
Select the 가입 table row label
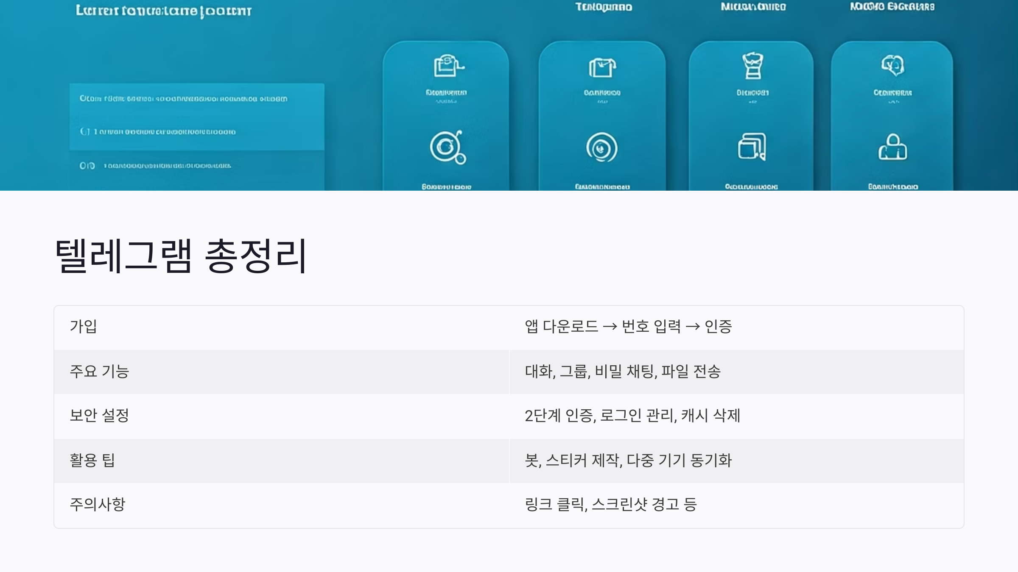point(84,326)
